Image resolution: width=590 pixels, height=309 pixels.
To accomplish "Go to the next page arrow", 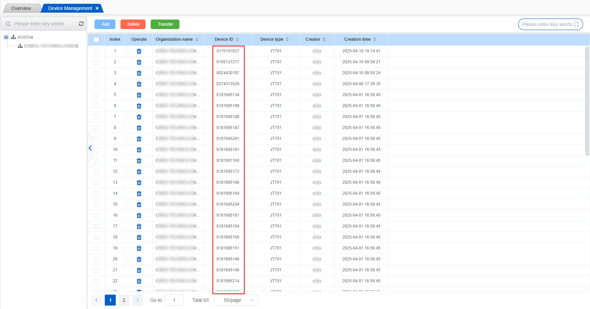I will click(138, 300).
